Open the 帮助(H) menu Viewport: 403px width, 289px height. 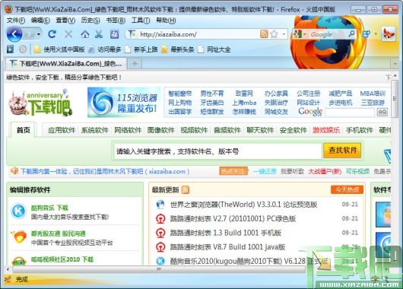pyautogui.click(x=166, y=21)
